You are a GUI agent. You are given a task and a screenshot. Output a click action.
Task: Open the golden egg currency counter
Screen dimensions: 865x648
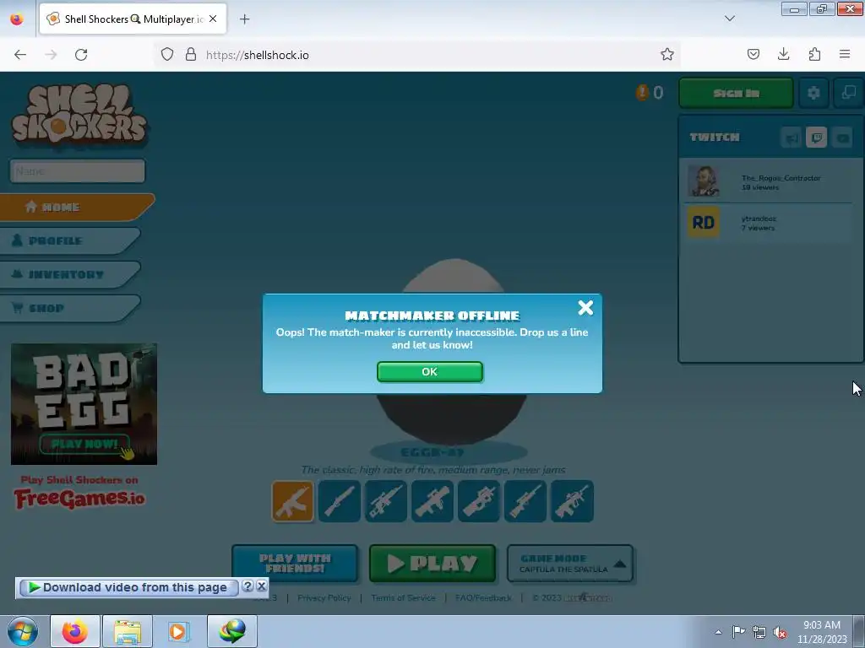(x=650, y=93)
